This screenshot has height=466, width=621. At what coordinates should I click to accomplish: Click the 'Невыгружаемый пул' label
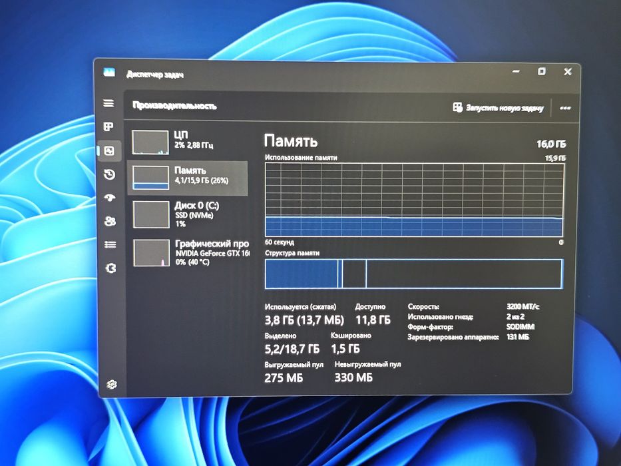click(367, 364)
